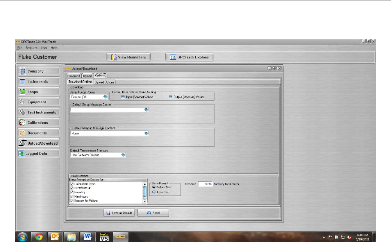Screen dimensions: 391x242
Task: Open the Features menu
Action: coord(31,48)
